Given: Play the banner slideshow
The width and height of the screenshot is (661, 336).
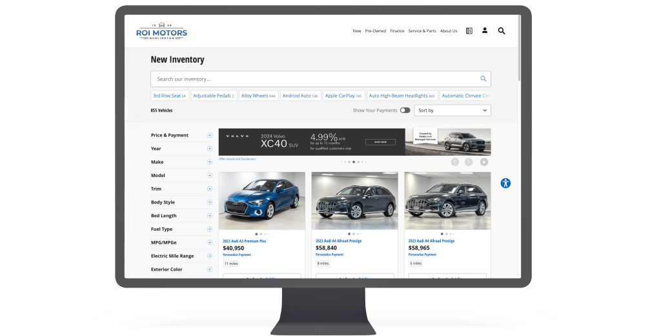Looking at the screenshot, I should [x=484, y=162].
